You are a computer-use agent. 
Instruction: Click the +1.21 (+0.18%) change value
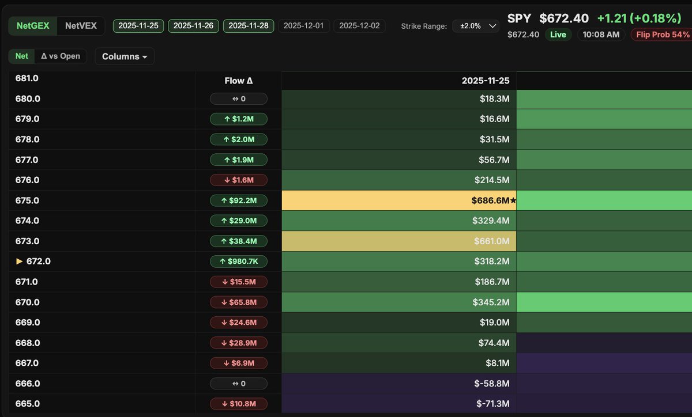click(639, 18)
